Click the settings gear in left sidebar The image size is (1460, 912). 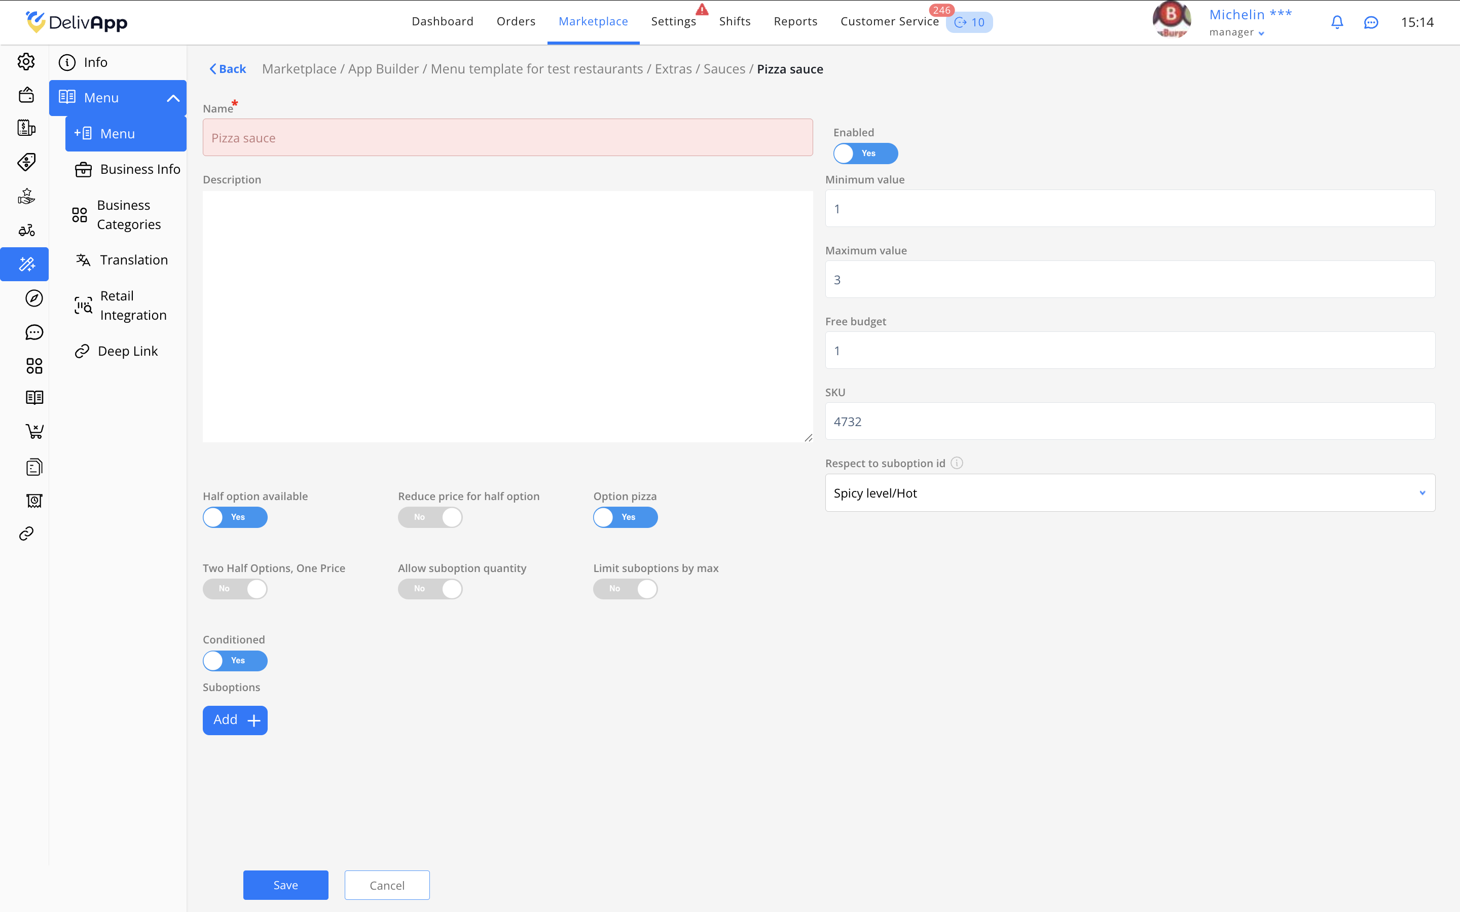26,61
